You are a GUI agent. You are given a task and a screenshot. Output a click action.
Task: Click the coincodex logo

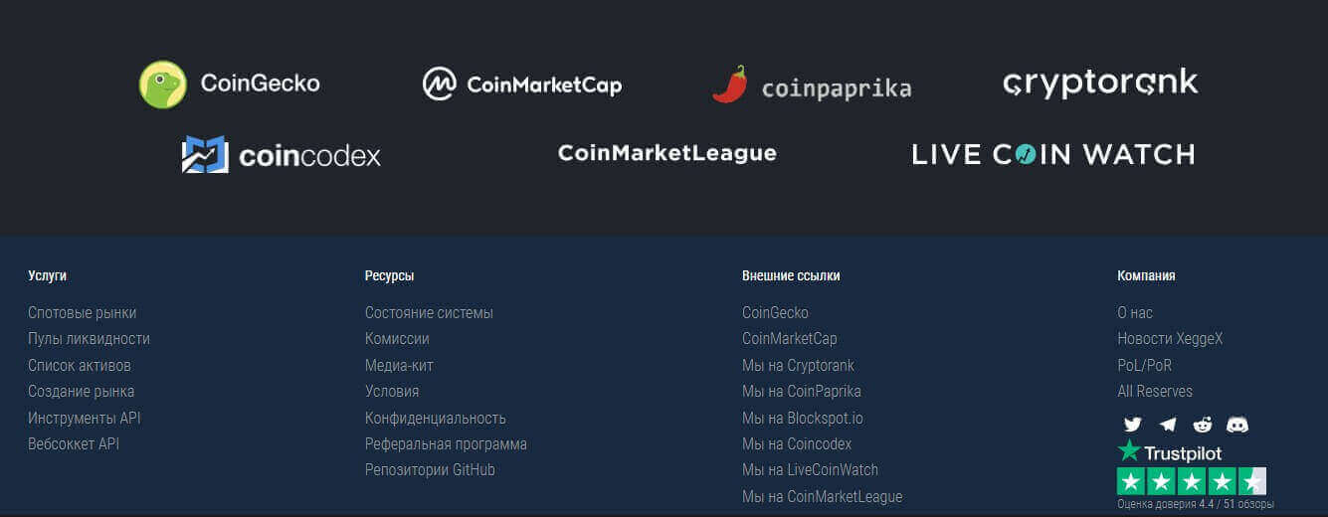[282, 155]
